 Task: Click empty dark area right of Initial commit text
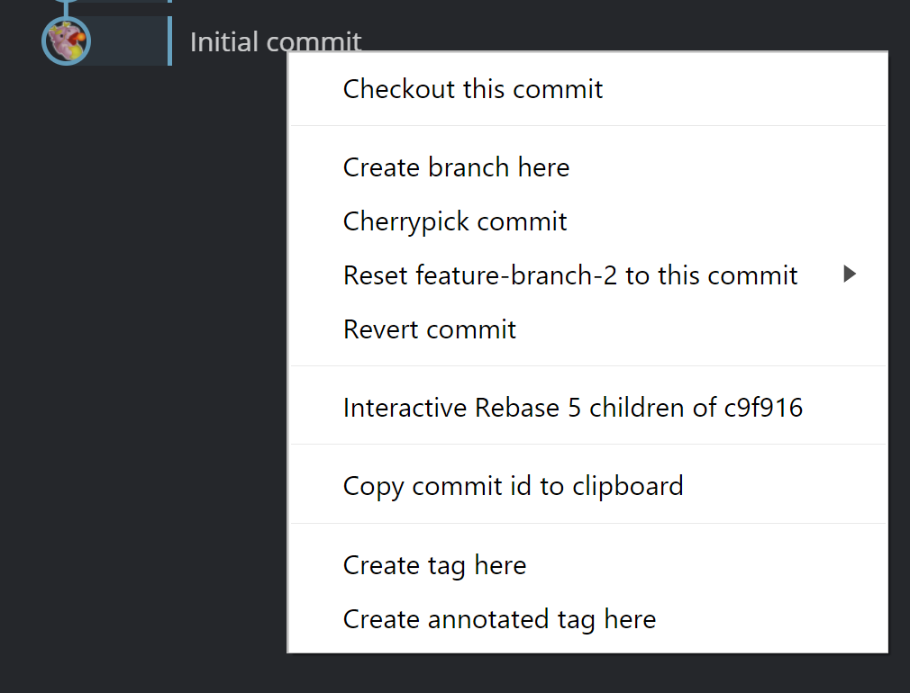[631, 27]
